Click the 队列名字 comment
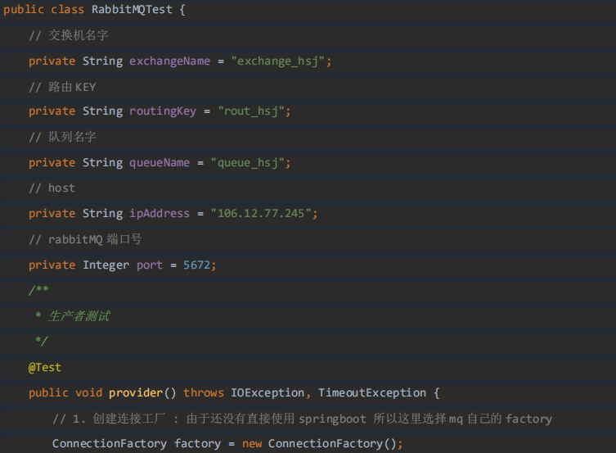The height and width of the screenshot is (453, 616). click(62, 137)
